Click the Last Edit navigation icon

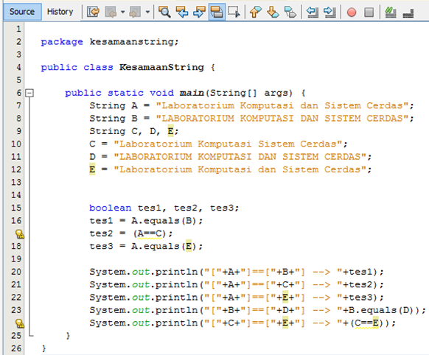pyautogui.click(x=93, y=12)
